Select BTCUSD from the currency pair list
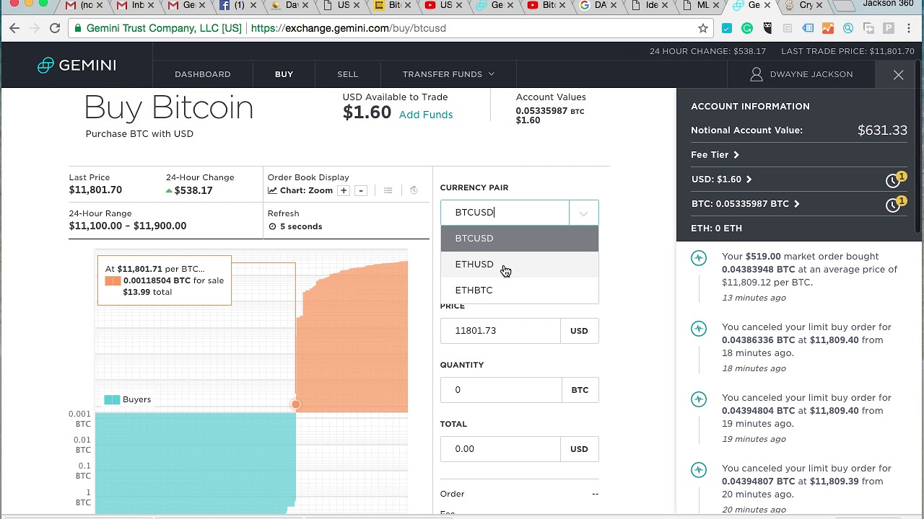 tap(520, 238)
